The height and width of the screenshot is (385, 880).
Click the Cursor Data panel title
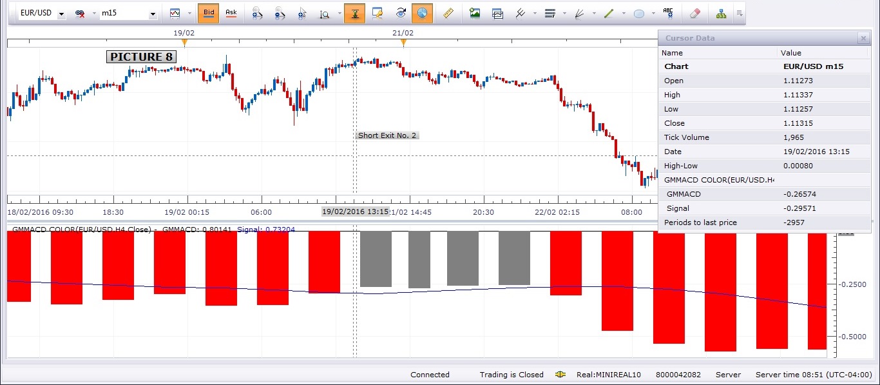tap(690, 39)
